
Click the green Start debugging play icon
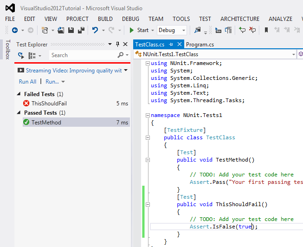click(x=132, y=30)
